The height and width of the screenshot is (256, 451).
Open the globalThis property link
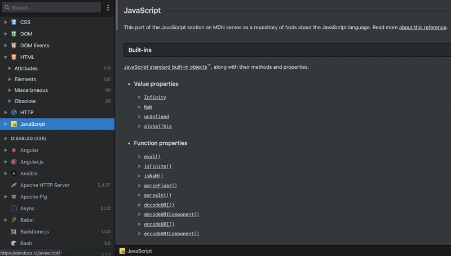[158, 126]
